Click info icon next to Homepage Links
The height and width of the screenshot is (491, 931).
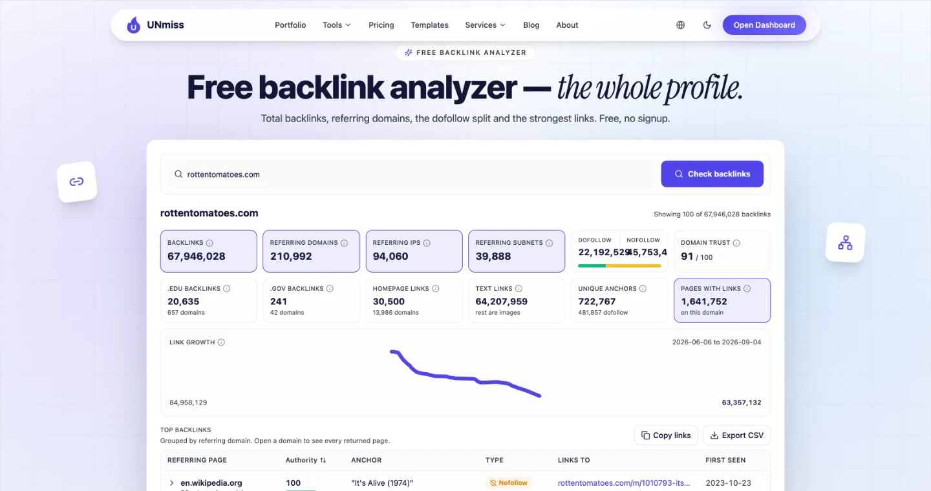point(436,289)
